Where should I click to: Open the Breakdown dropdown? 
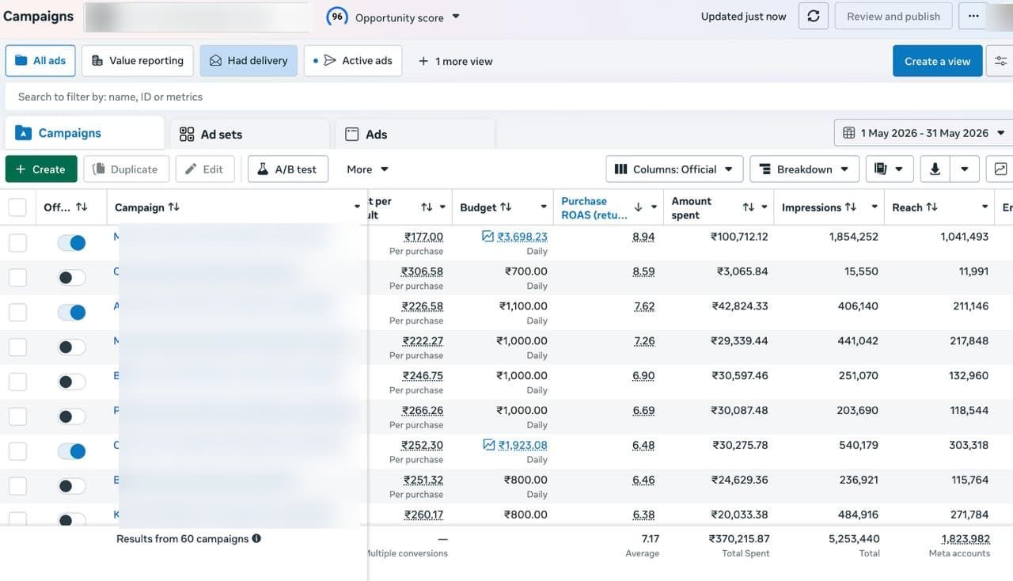[x=804, y=169]
